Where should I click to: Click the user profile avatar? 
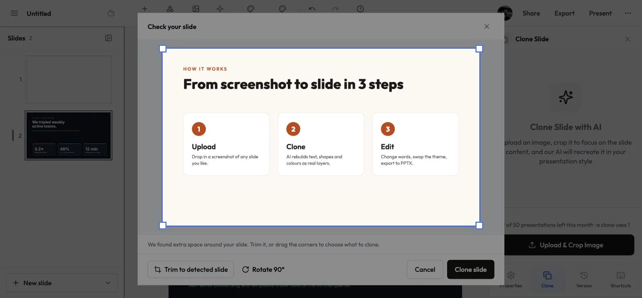click(505, 13)
